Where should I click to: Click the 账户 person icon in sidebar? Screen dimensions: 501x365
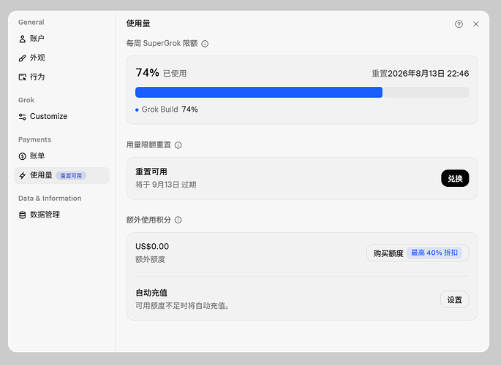pyautogui.click(x=23, y=39)
